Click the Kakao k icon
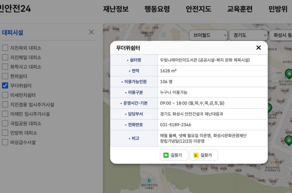This screenshot has width=292, height=193. click(x=196, y=155)
